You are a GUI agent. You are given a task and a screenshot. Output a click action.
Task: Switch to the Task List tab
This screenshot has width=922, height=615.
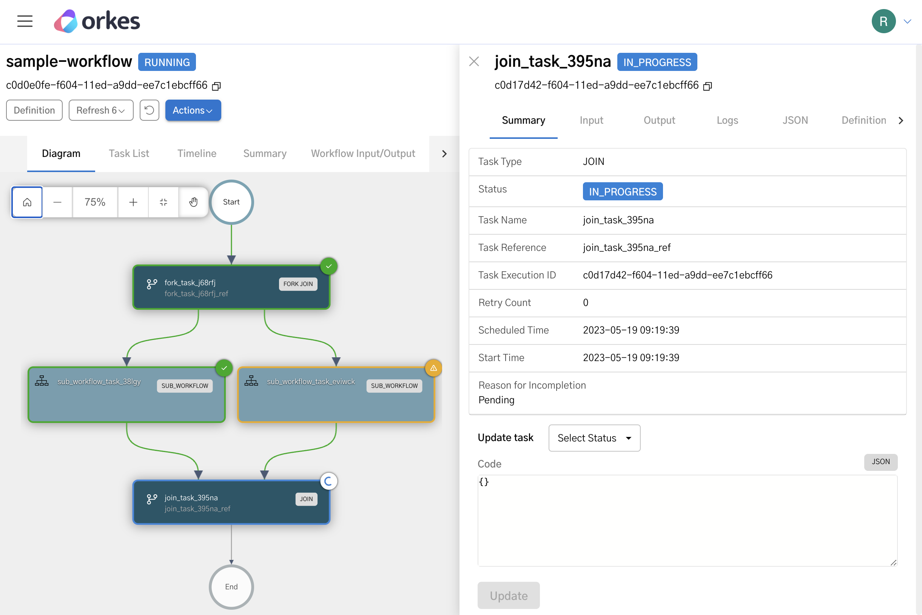coord(129,153)
